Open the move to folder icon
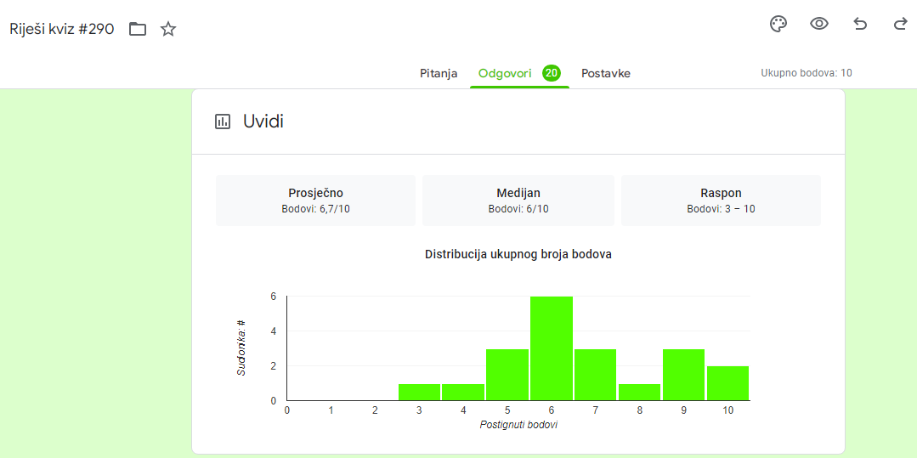Viewport: 917px width, 458px height. (x=138, y=29)
